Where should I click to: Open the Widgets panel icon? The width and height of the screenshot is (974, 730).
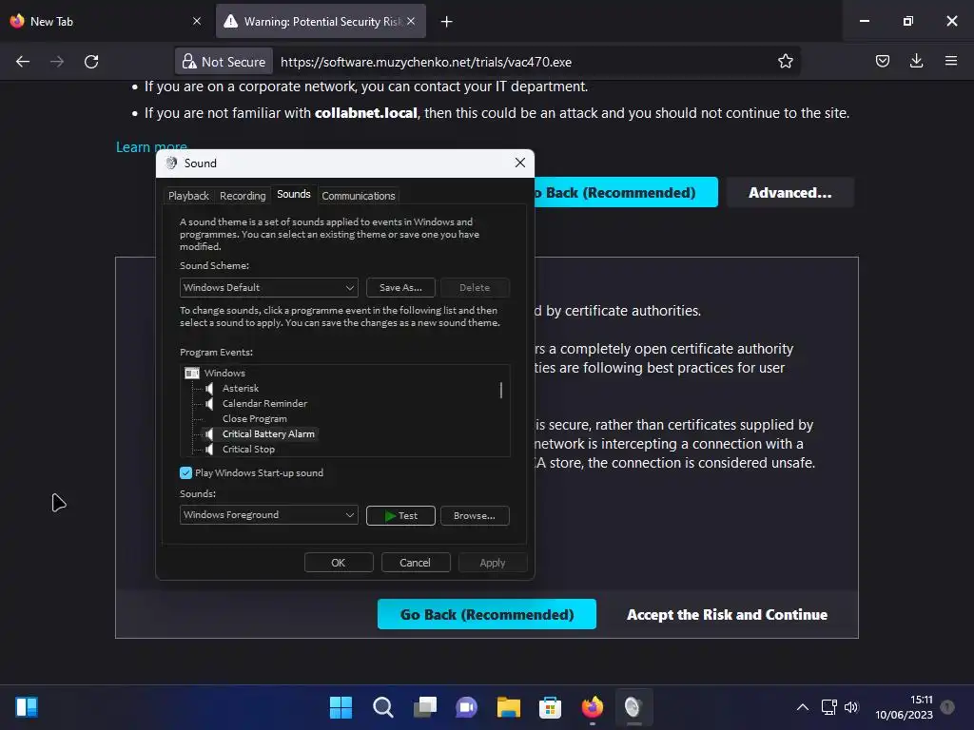coord(27,707)
